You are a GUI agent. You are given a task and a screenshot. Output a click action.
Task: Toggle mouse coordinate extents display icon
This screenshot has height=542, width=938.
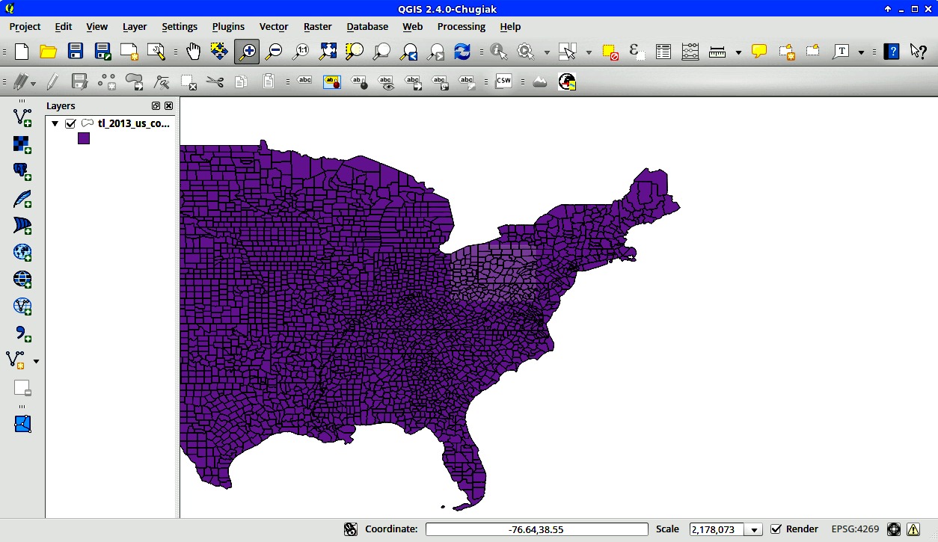tap(351, 529)
